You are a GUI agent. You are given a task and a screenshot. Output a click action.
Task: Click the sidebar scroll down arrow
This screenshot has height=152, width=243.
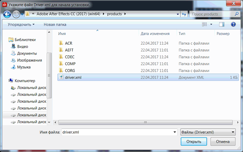[49, 123]
